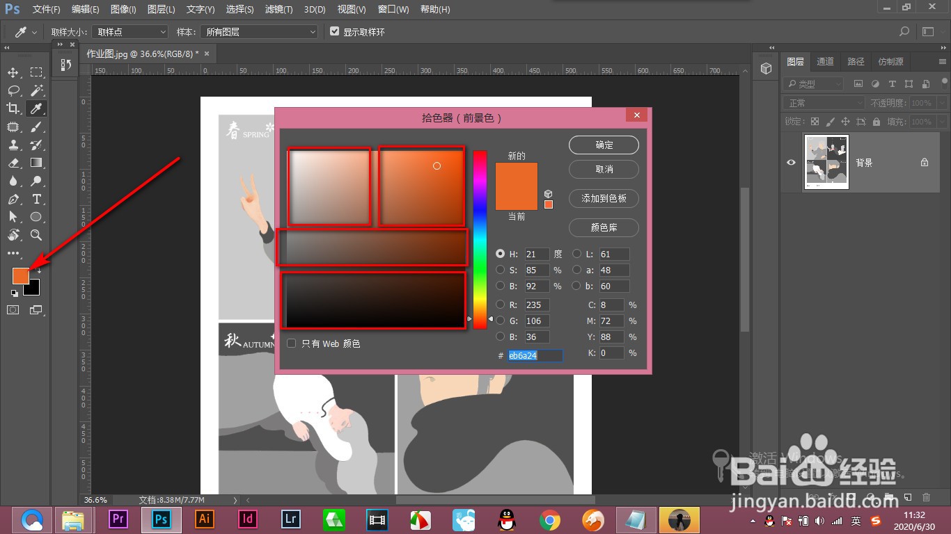Select the Zoom tool in toolbox
This screenshot has width=951, height=534.
[36, 235]
